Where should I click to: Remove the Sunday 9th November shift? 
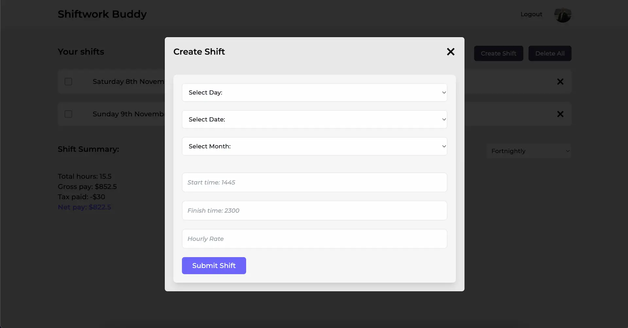[560, 114]
